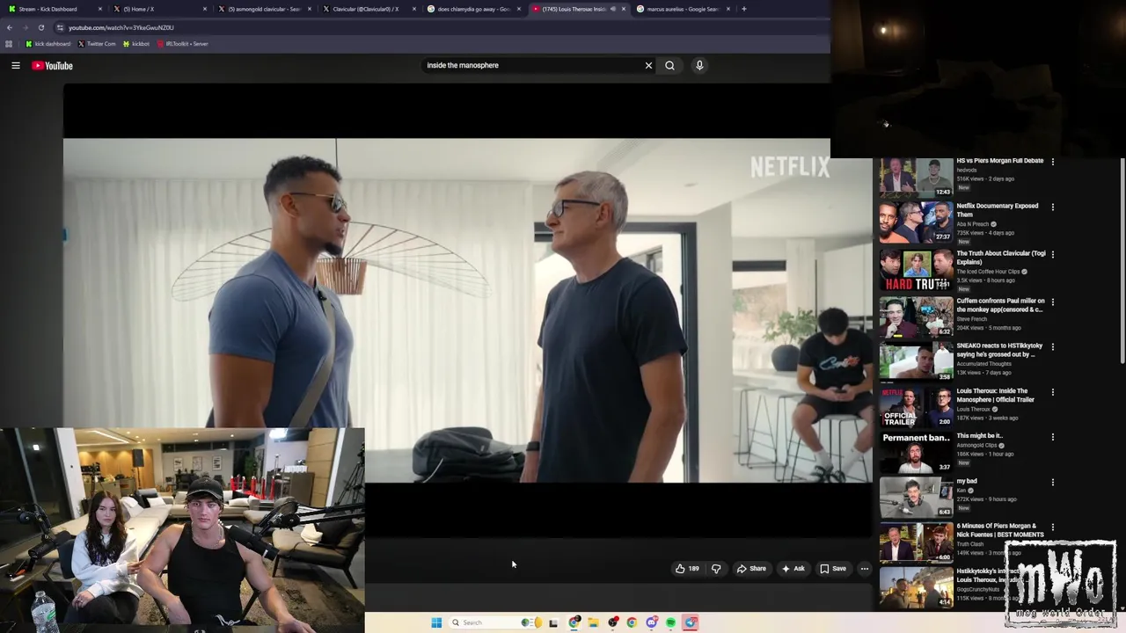Open the Share dialog for video
The width and height of the screenshot is (1126, 633).
click(x=751, y=569)
